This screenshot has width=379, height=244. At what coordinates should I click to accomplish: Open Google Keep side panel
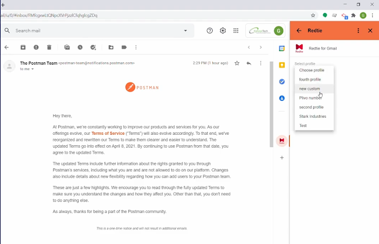[x=282, y=65]
